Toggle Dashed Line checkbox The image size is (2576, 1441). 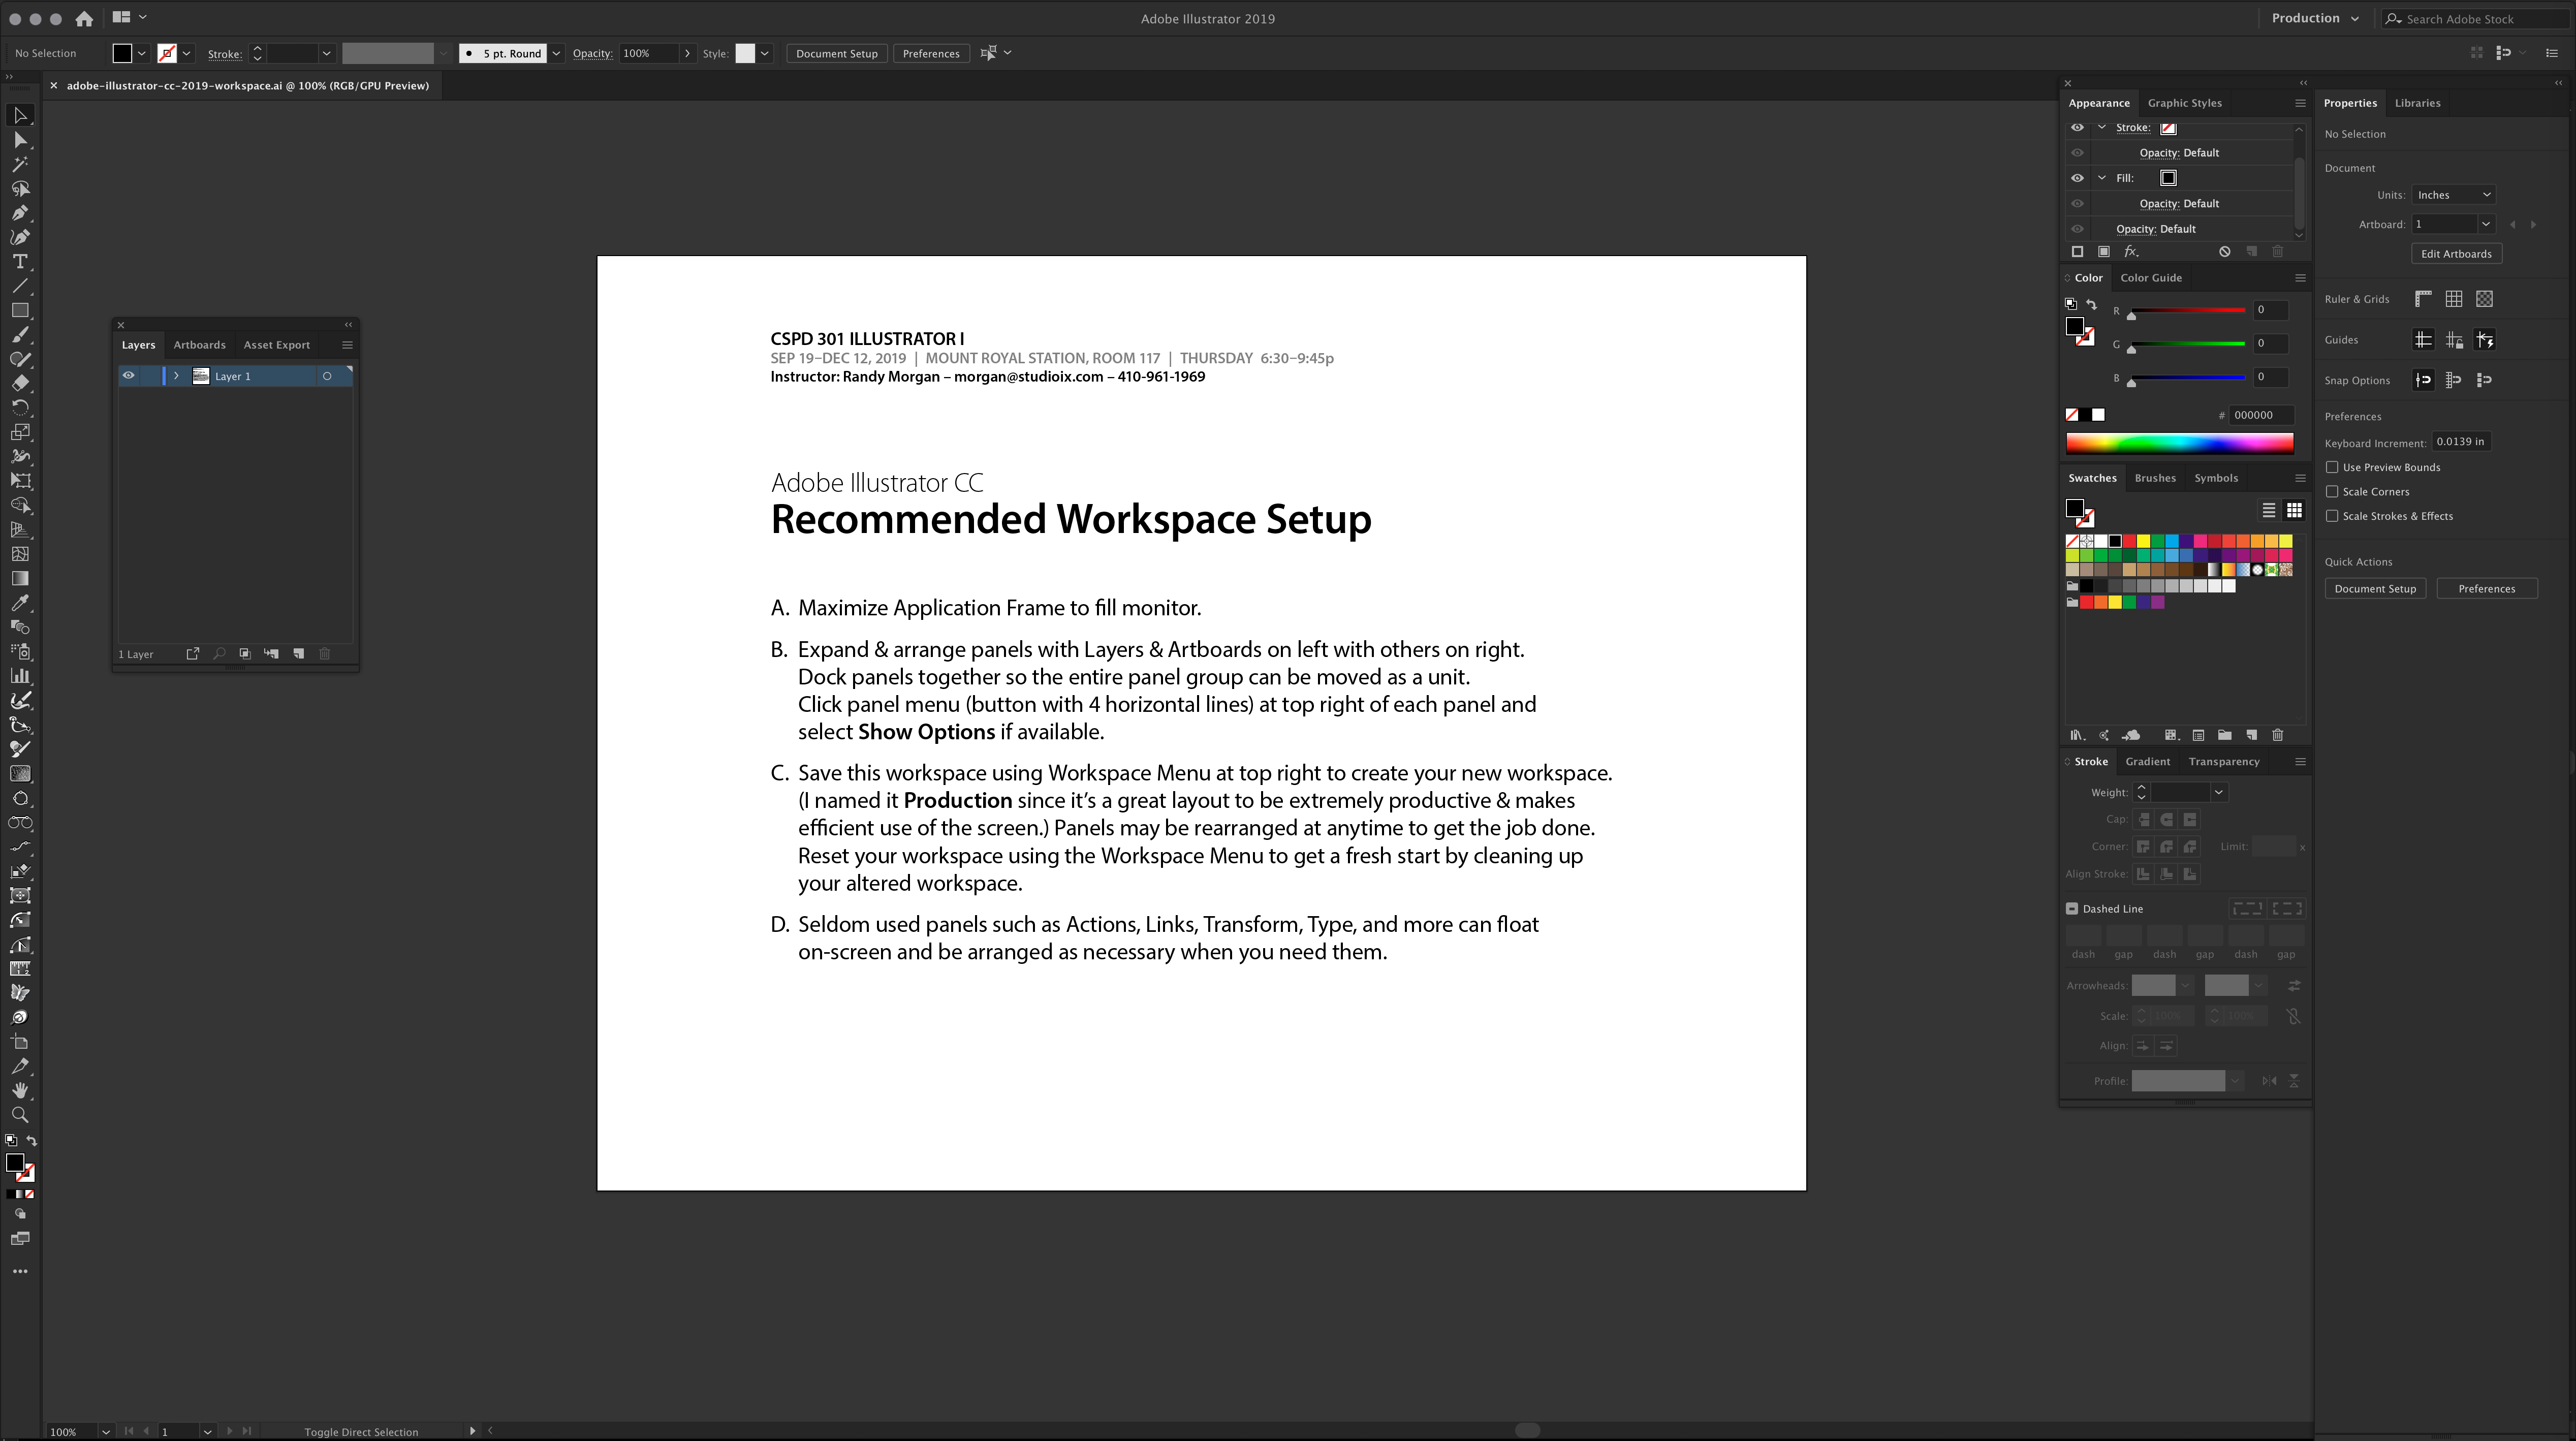[2072, 909]
